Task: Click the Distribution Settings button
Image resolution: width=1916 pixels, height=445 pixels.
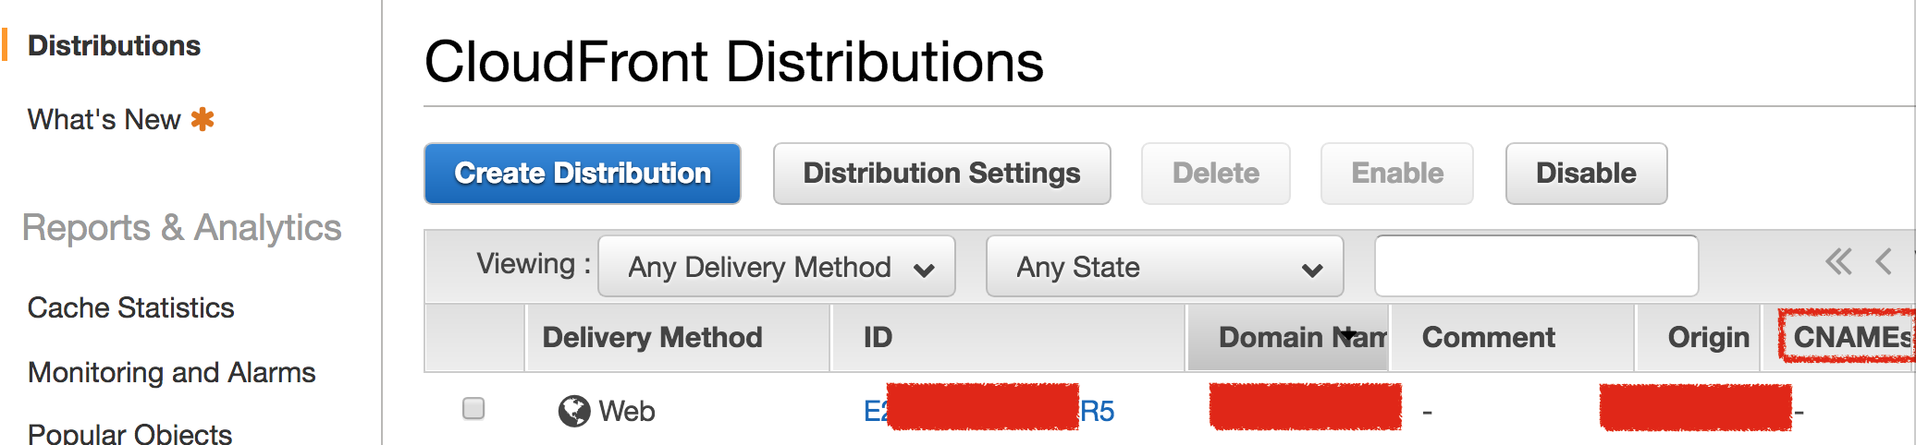Action: click(x=941, y=174)
